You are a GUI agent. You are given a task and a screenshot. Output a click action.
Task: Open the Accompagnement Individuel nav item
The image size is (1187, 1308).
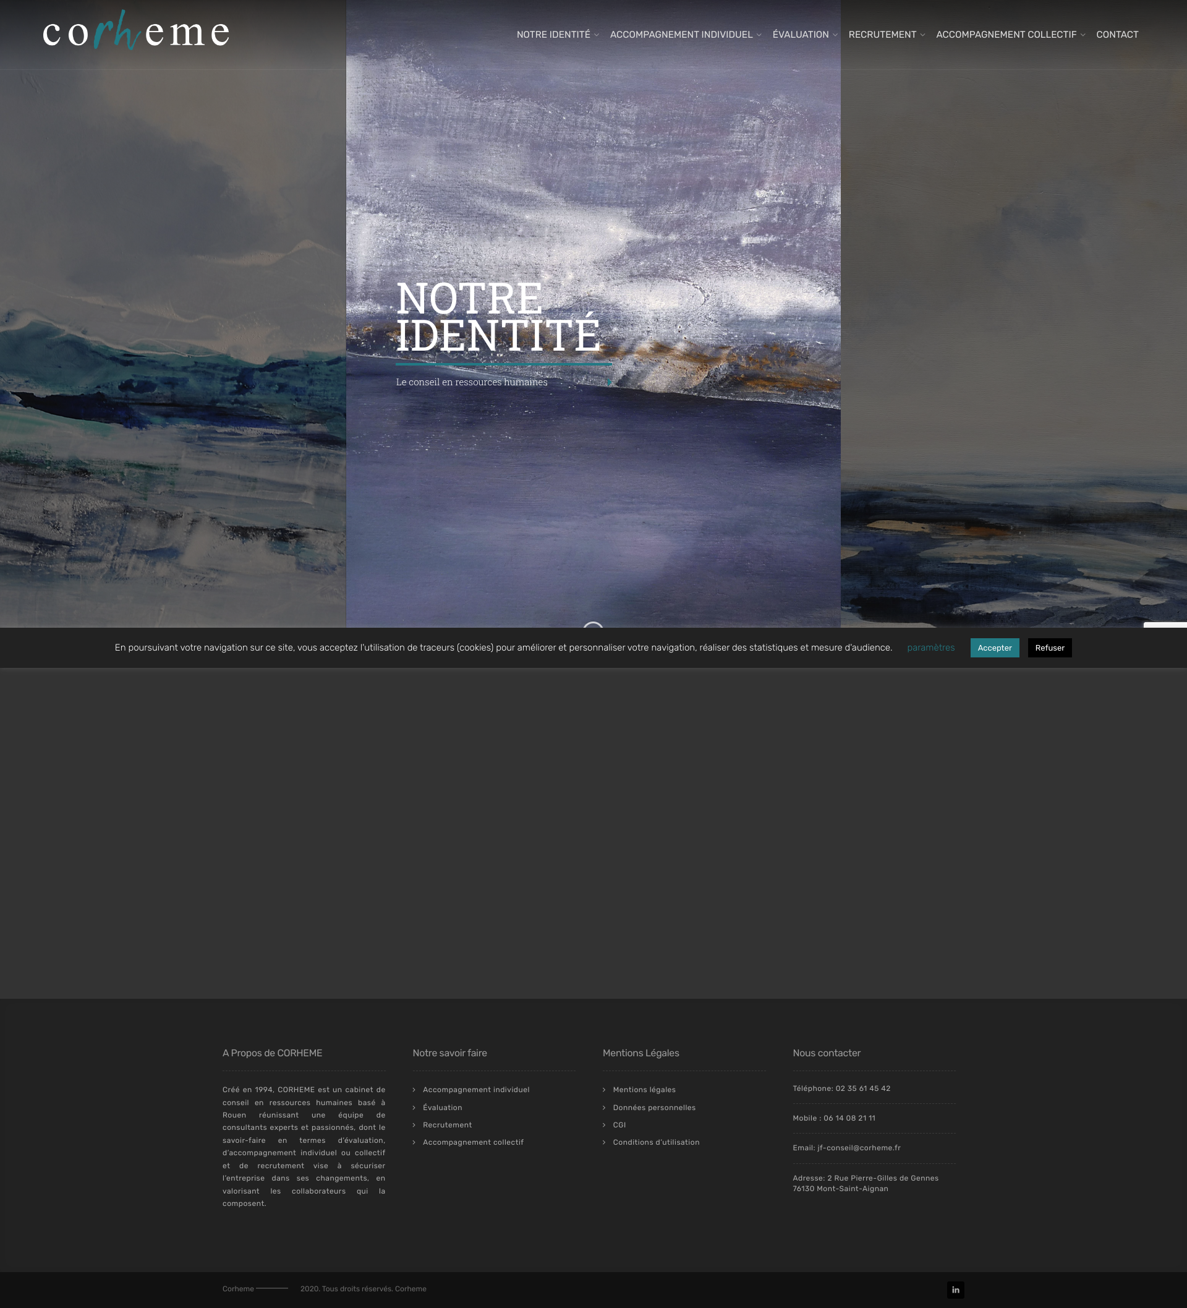click(681, 35)
